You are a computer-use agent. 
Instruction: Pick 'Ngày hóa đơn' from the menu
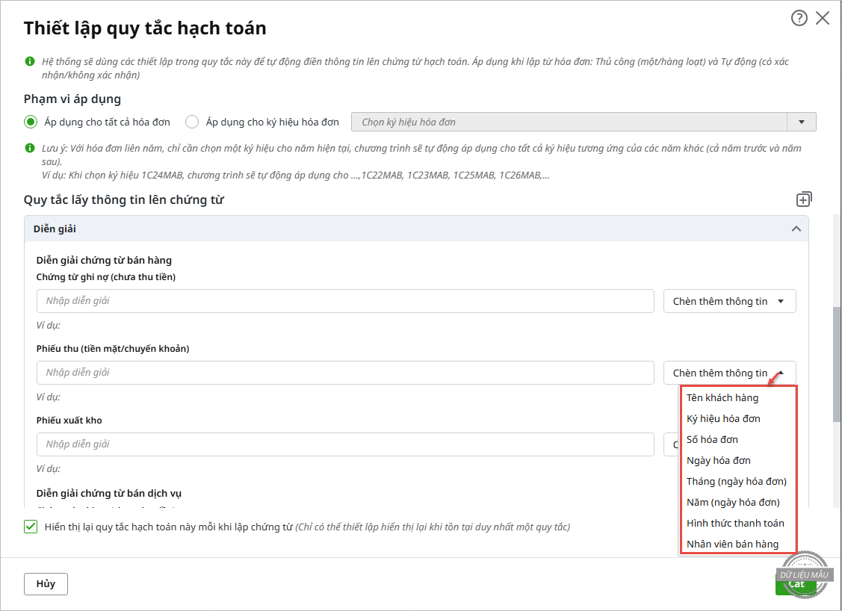pyautogui.click(x=719, y=460)
